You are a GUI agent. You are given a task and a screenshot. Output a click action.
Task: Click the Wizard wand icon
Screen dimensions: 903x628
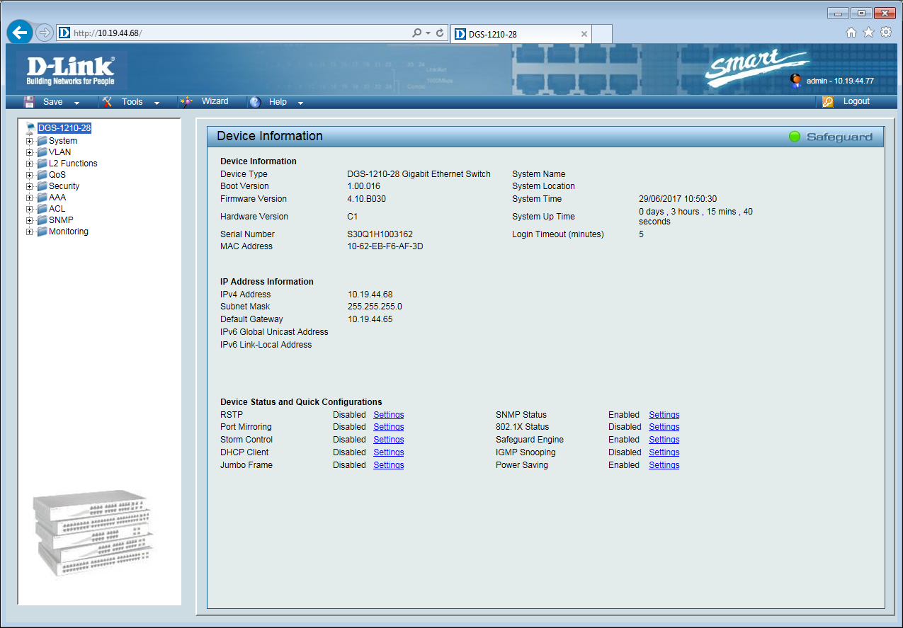(186, 102)
